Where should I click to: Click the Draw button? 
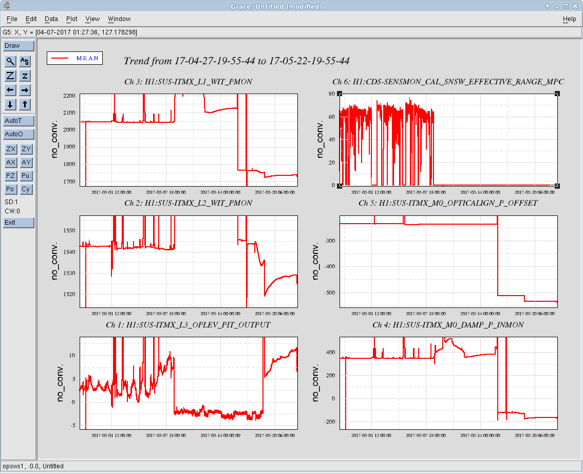(18, 46)
